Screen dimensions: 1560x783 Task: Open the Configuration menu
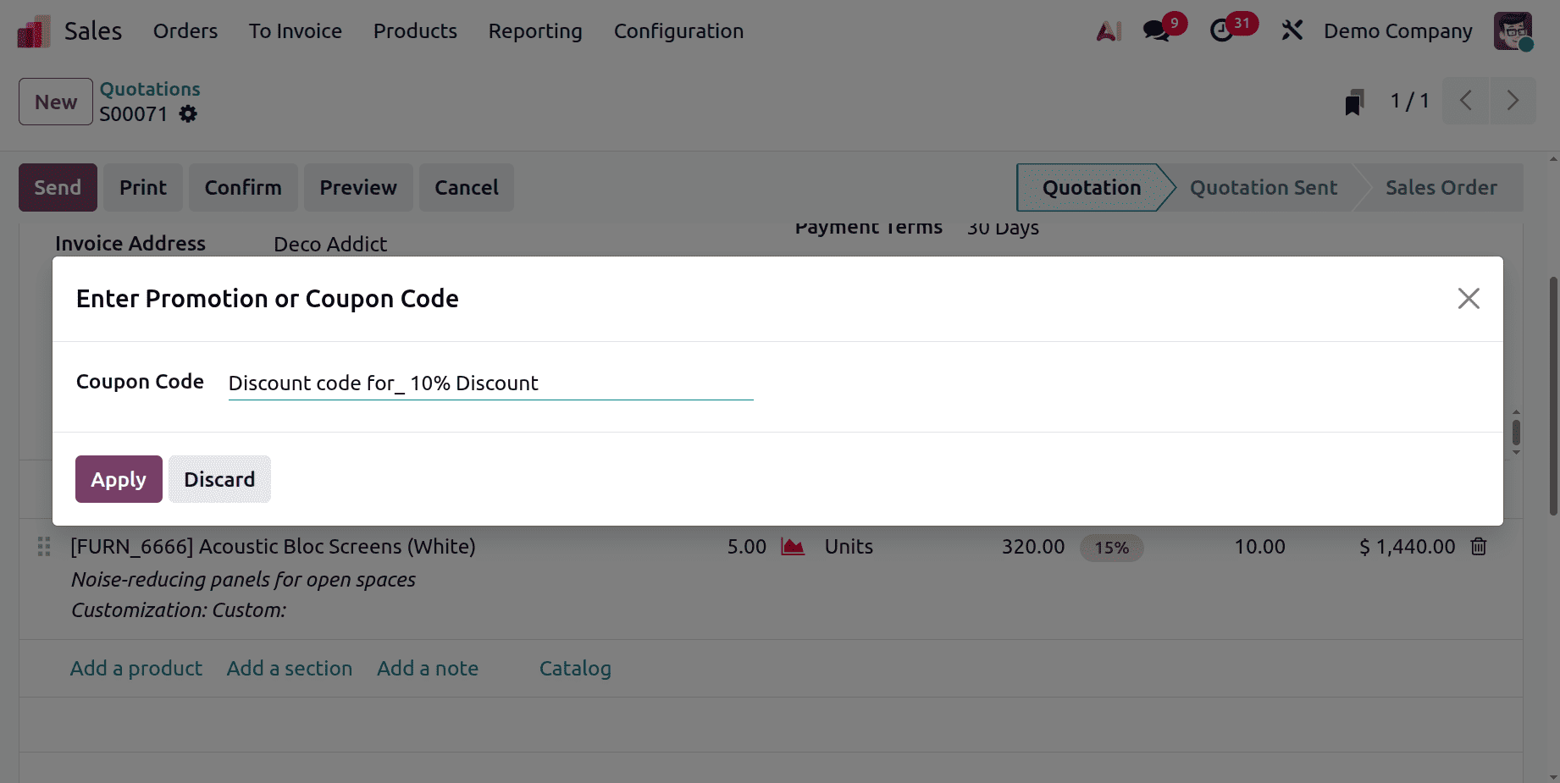(x=678, y=31)
